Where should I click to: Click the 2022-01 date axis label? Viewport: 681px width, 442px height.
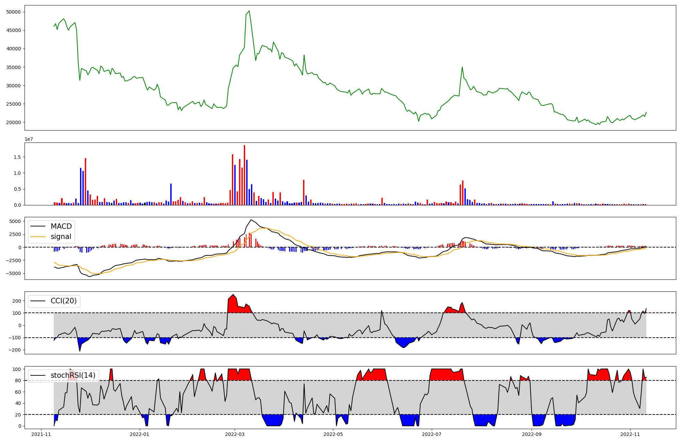click(x=140, y=434)
